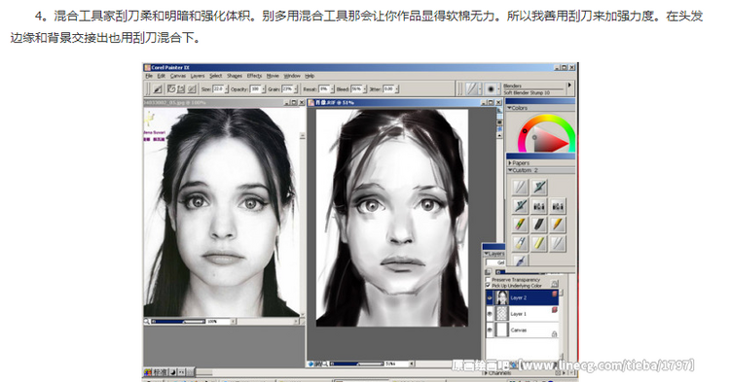This screenshot has height=382, width=730.
Task: Click the freehand strokes icon in property bar
Action: coord(171,88)
